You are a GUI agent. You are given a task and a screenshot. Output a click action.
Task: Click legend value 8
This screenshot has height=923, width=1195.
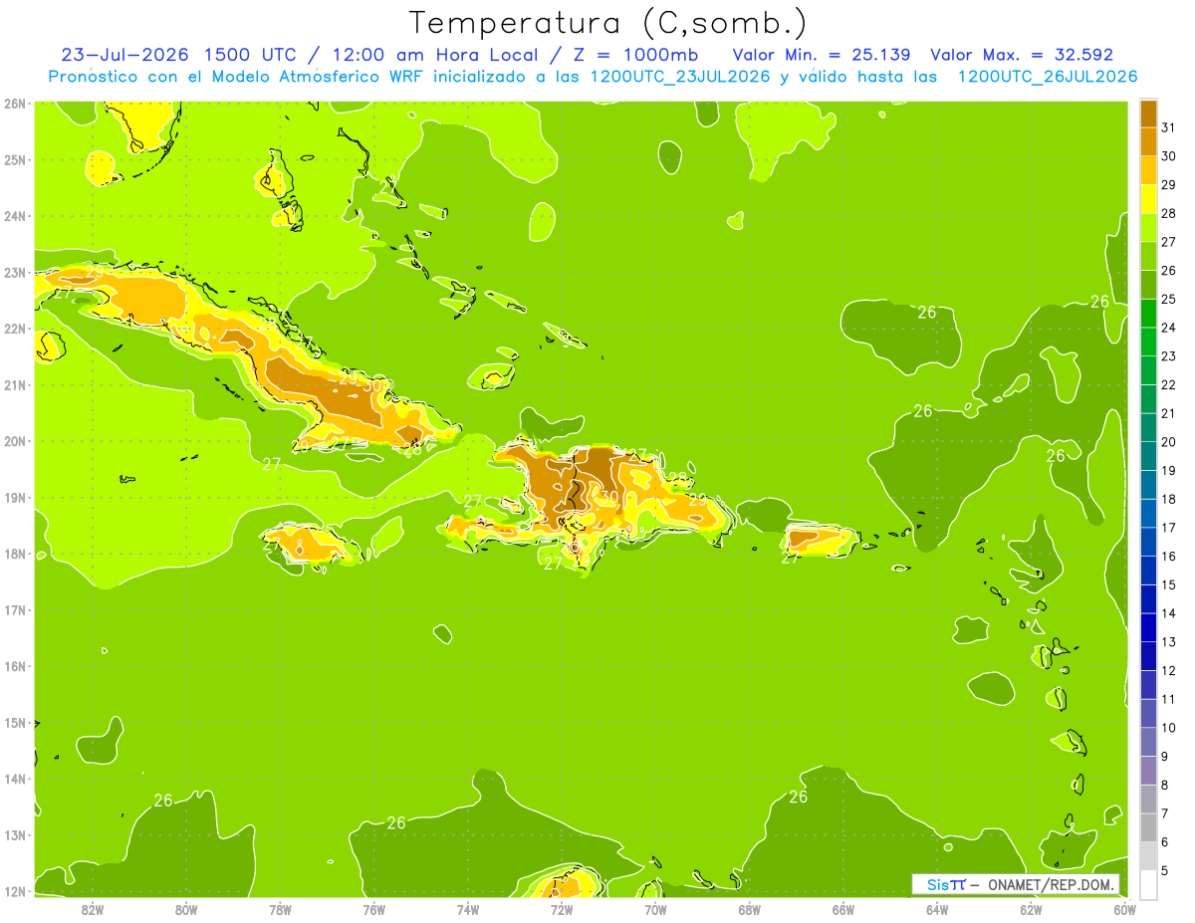(x=1165, y=785)
